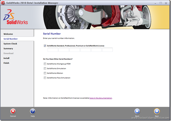Enable SolidWorks Flow Simulation checkbox
Image resolution: width=171 pixels, height=121 pixels.
tap(45, 78)
